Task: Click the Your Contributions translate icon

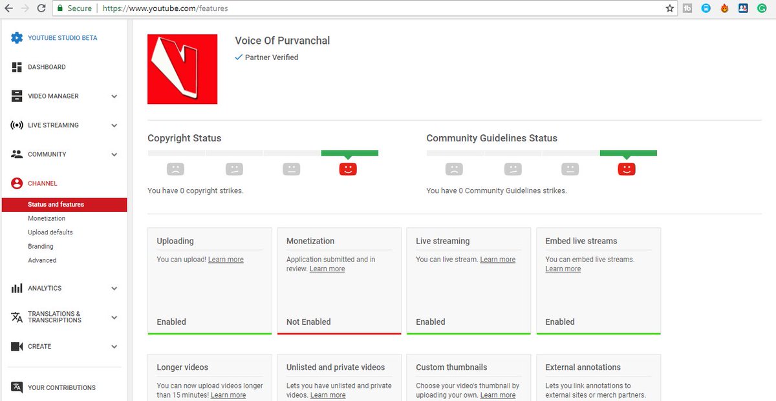Action: pos(17,387)
